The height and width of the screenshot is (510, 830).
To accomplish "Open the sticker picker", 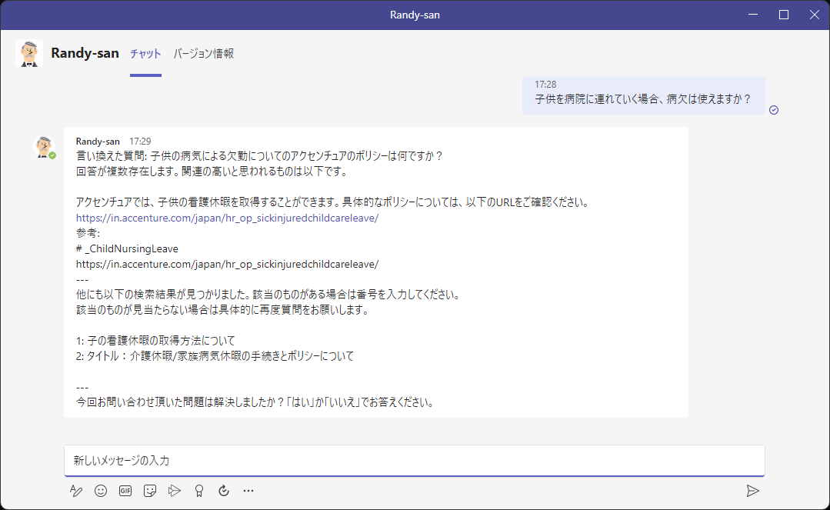I will (x=149, y=490).
